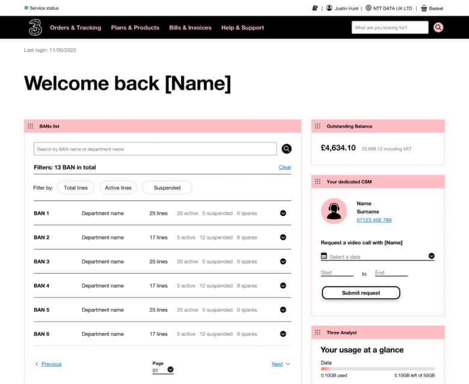
Task: Click the green Service status indicator
Action: point(26,8)
